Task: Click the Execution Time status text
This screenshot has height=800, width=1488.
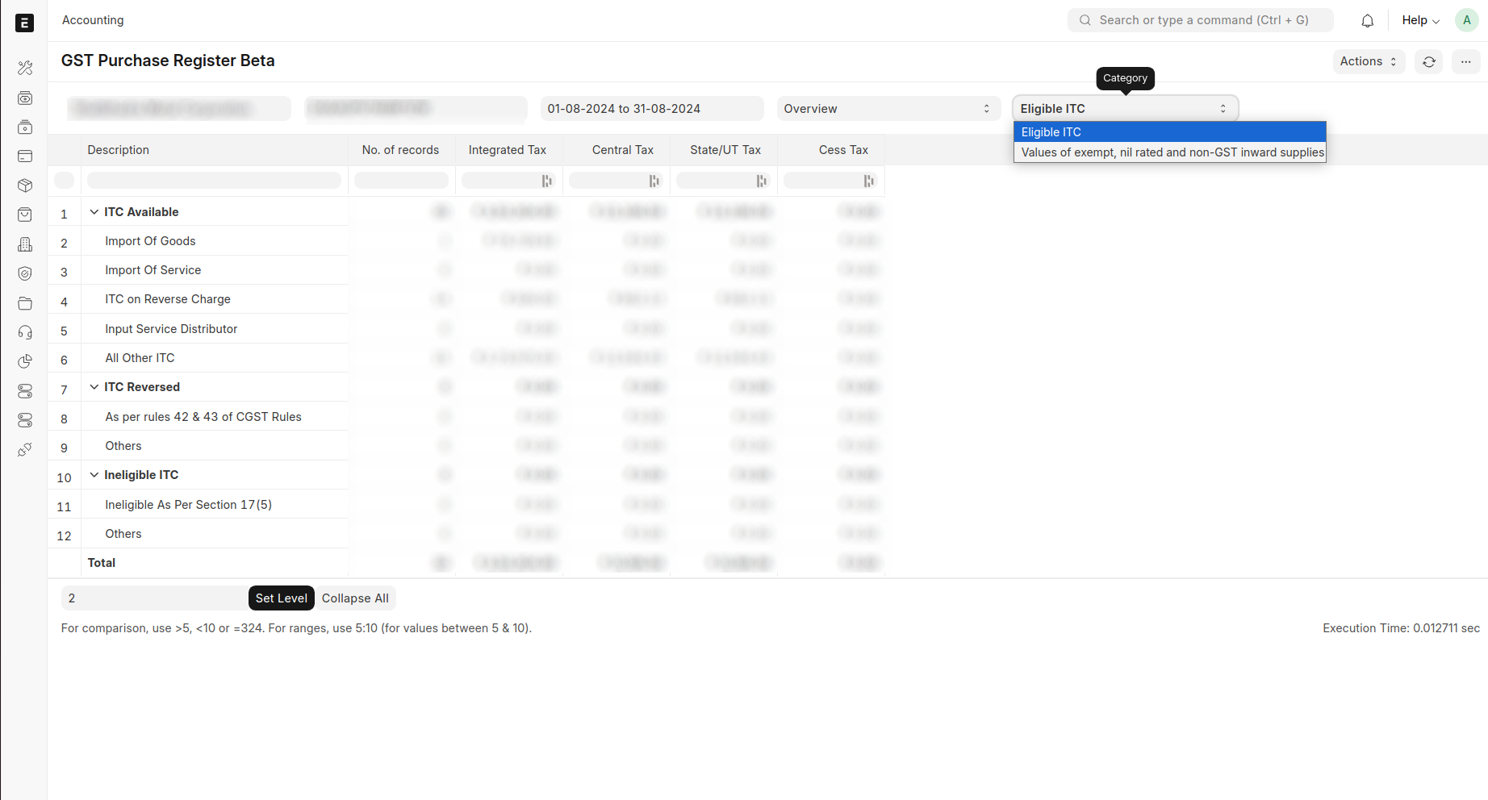Action: pyautogui.click(x=1401, y=628)
